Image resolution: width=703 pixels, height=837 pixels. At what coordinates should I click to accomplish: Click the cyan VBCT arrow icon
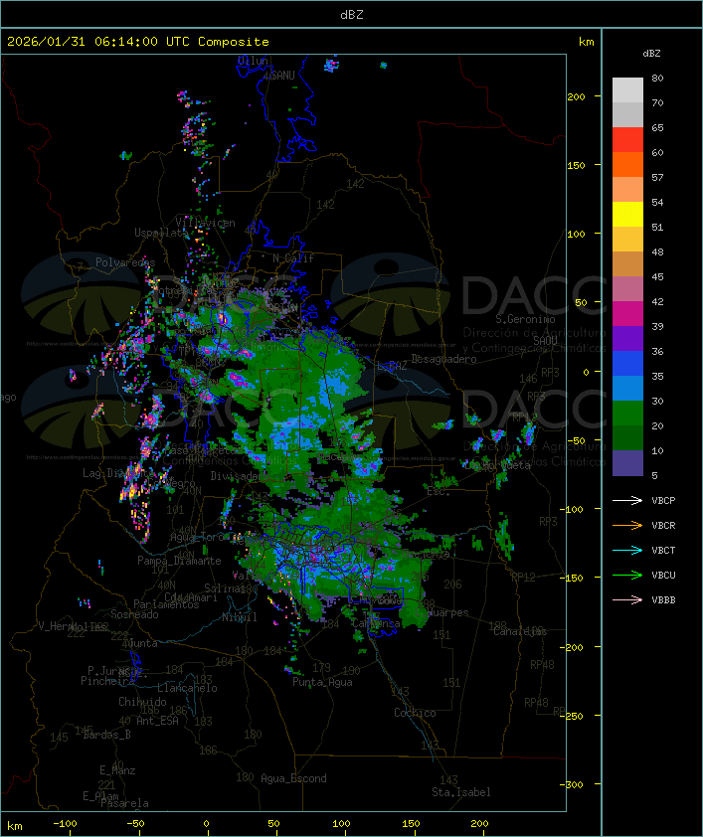point(628,551)
